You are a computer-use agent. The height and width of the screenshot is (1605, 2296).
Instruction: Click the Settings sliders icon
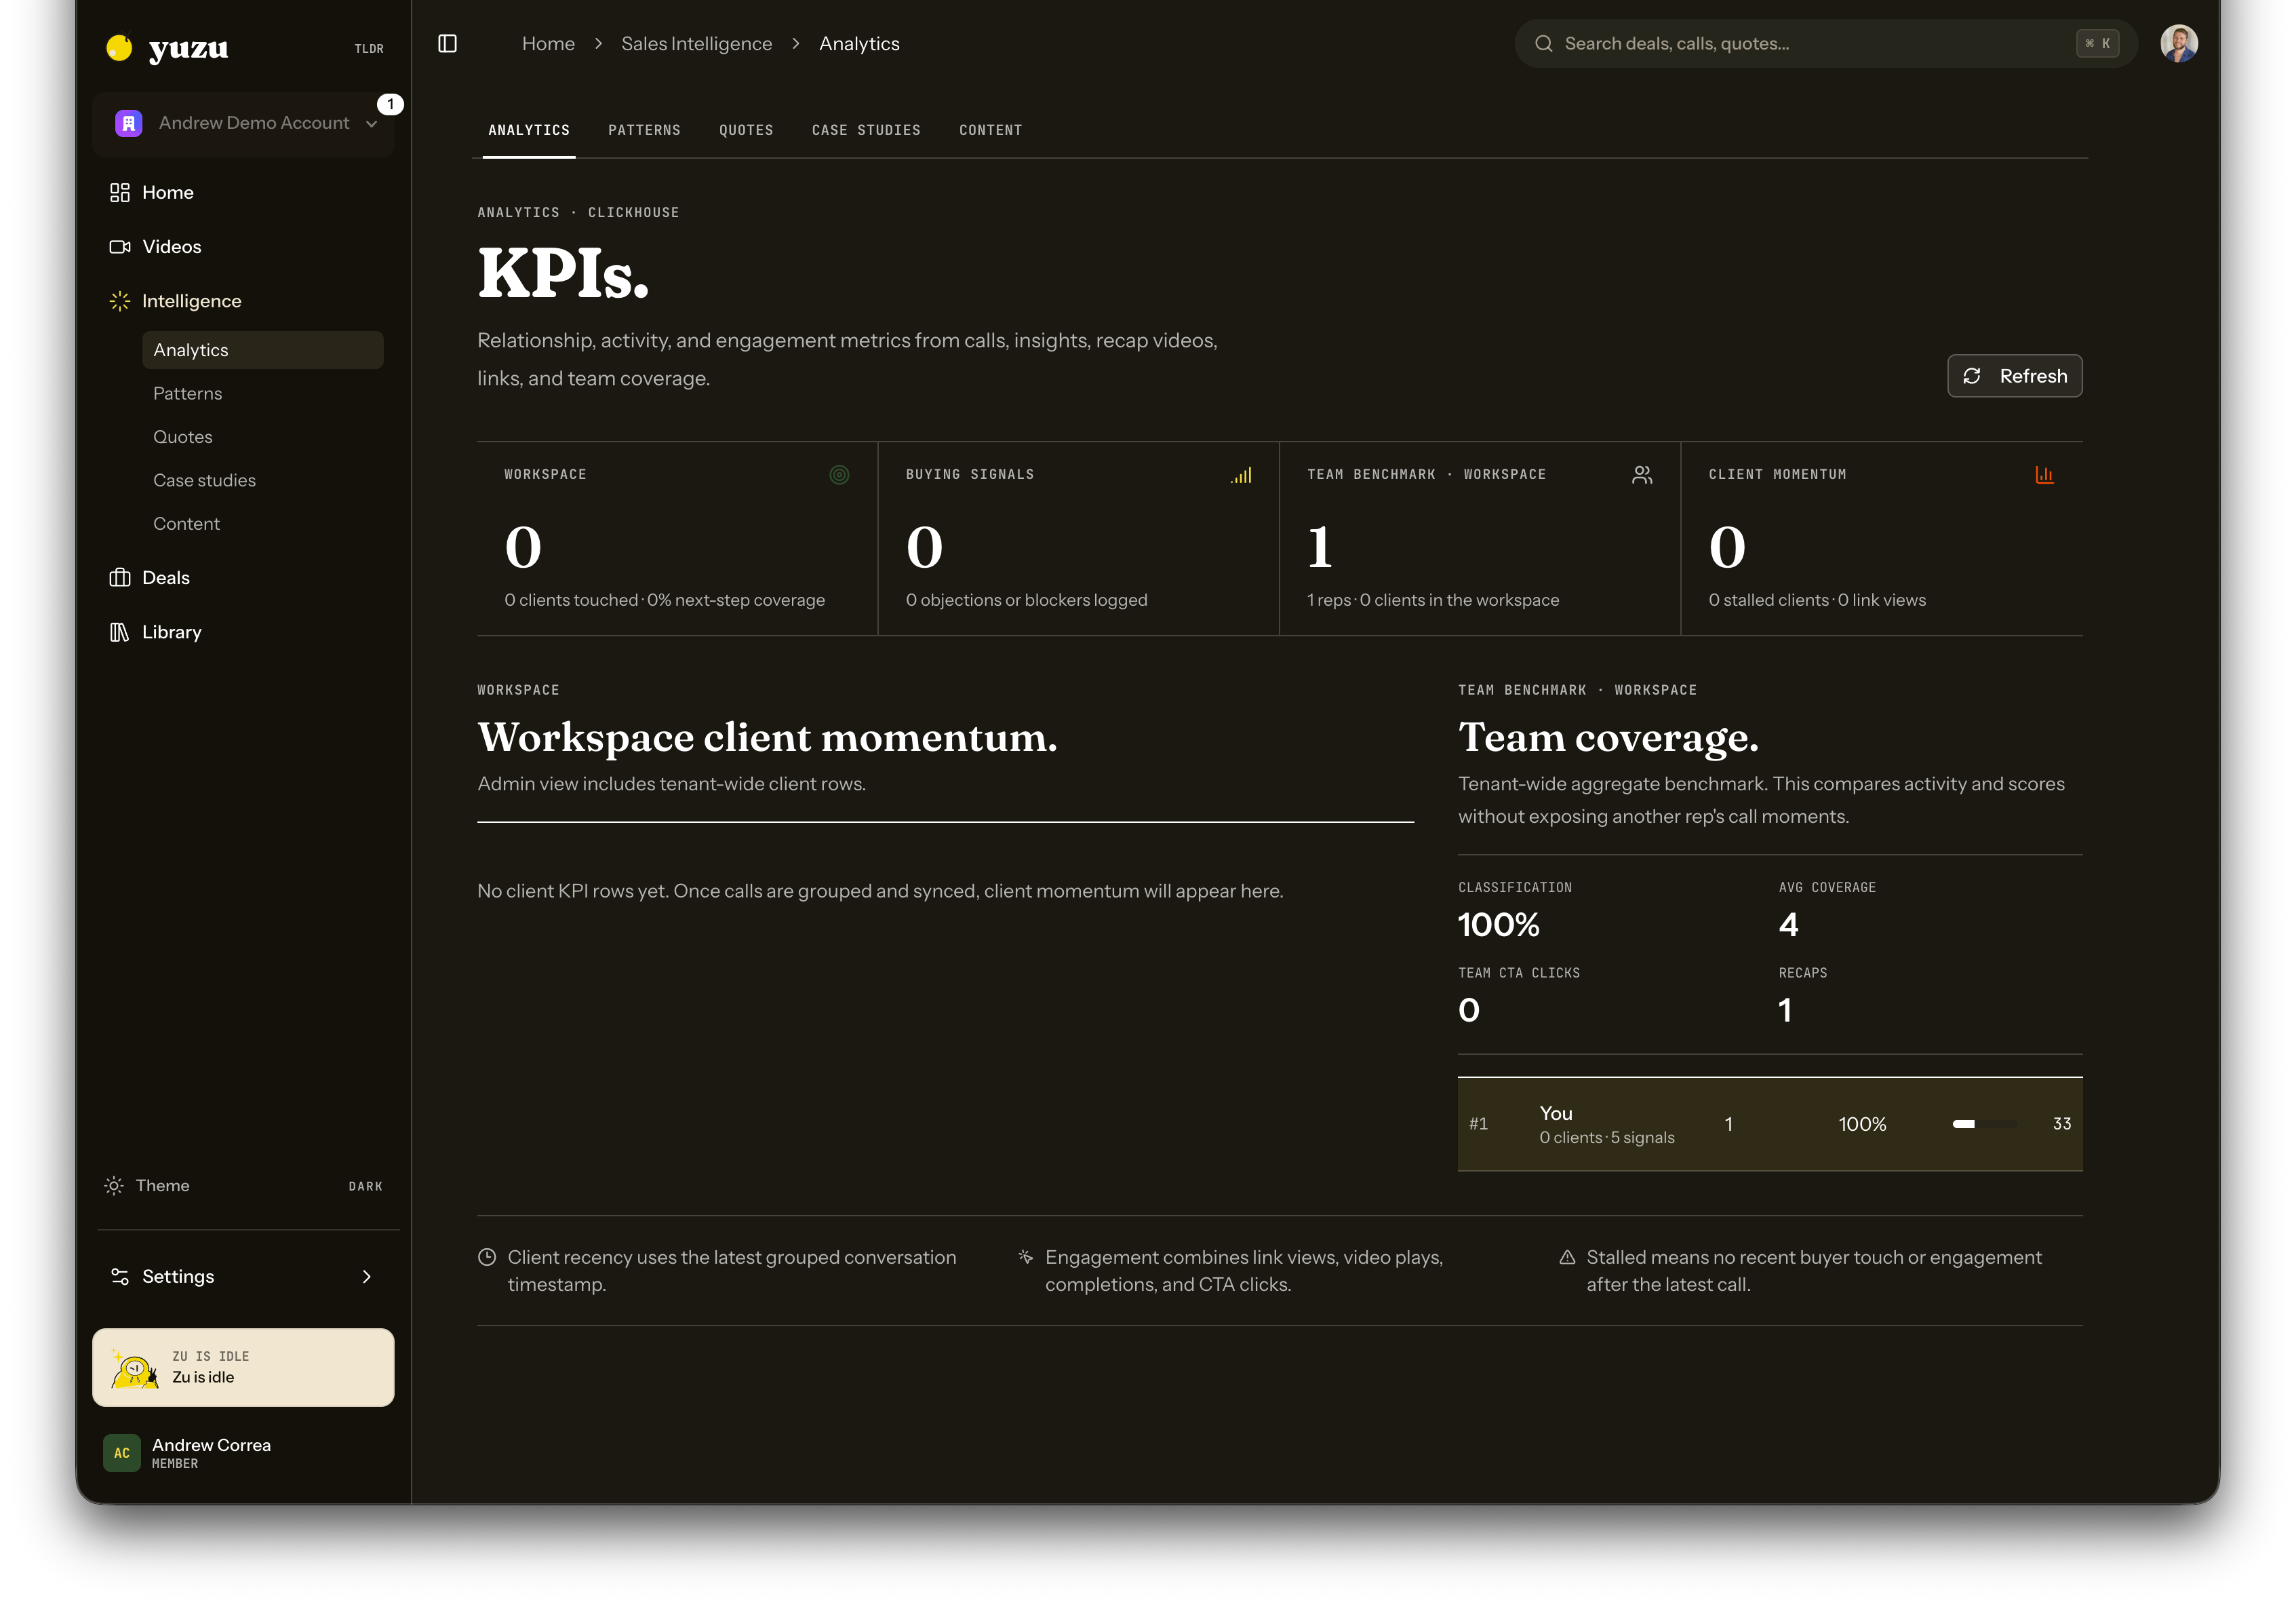(x=120, y=1276)
